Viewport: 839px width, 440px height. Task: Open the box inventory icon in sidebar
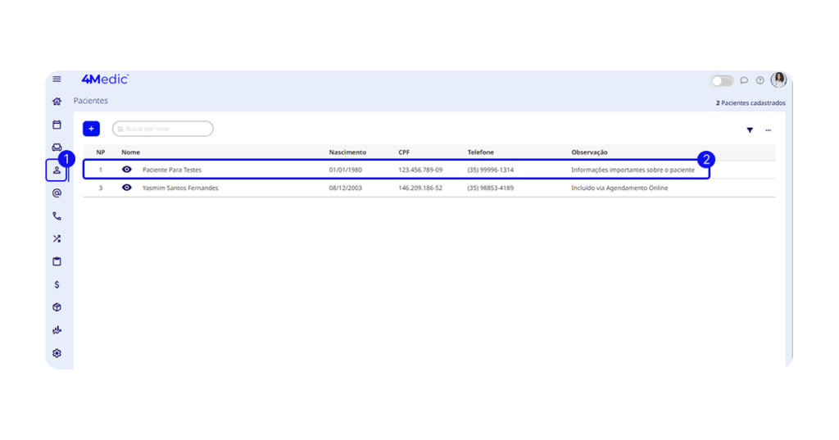point(57,307)
